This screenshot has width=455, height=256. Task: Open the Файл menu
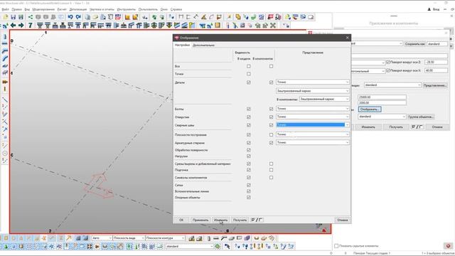coord(5,9)
